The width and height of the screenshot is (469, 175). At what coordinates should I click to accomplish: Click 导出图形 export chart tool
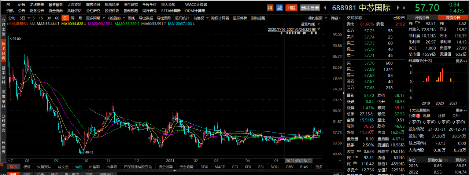164,18
